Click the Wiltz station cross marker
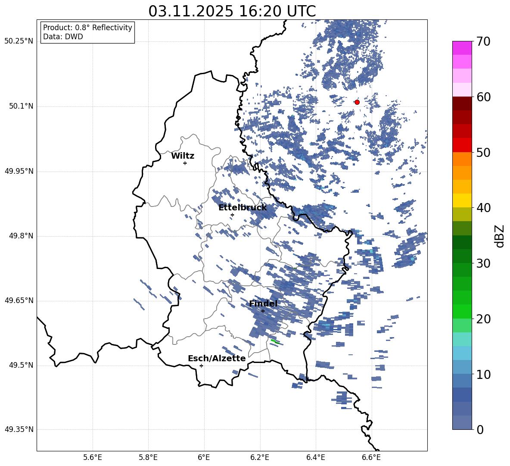 185,163
